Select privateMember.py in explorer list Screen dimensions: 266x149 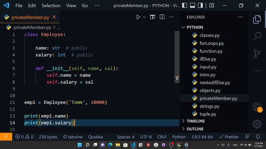(x=214, y=99)
